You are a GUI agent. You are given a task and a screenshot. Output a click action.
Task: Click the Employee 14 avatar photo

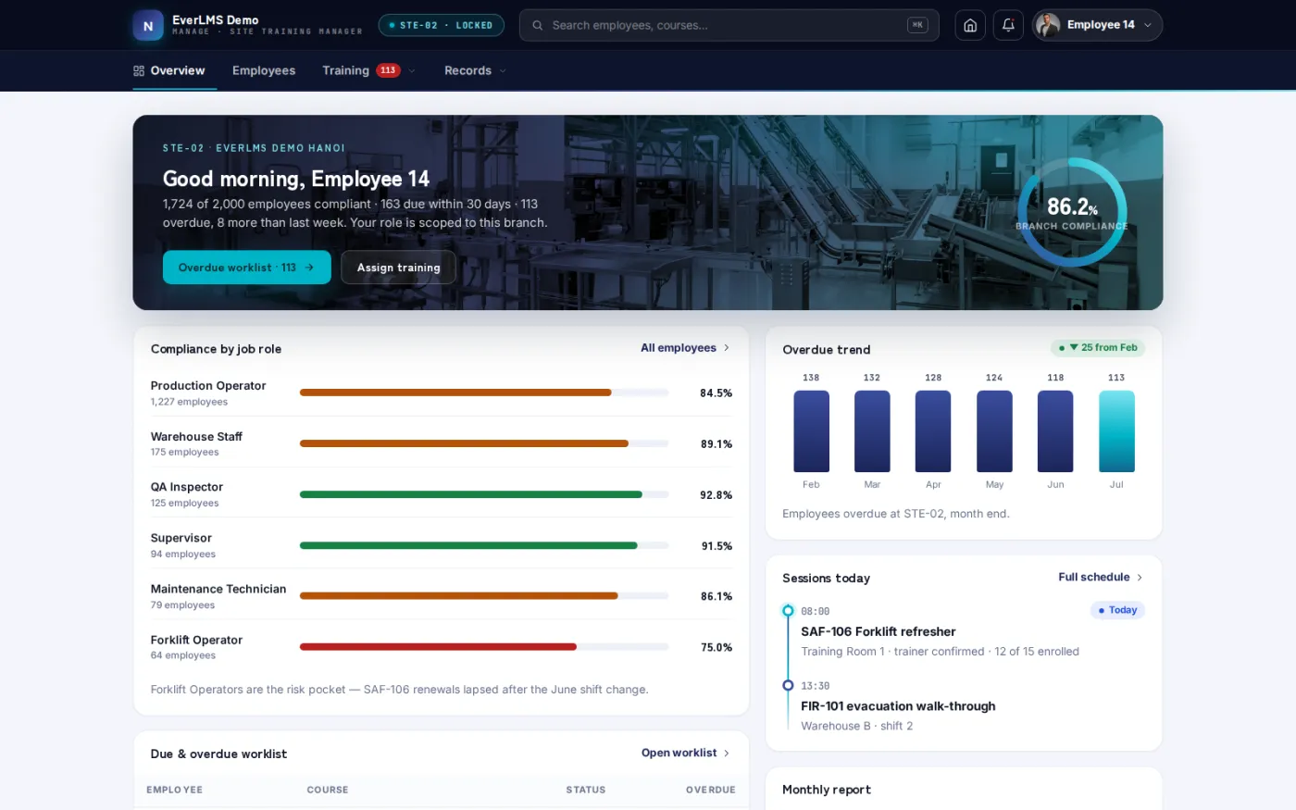(1048, 25)
